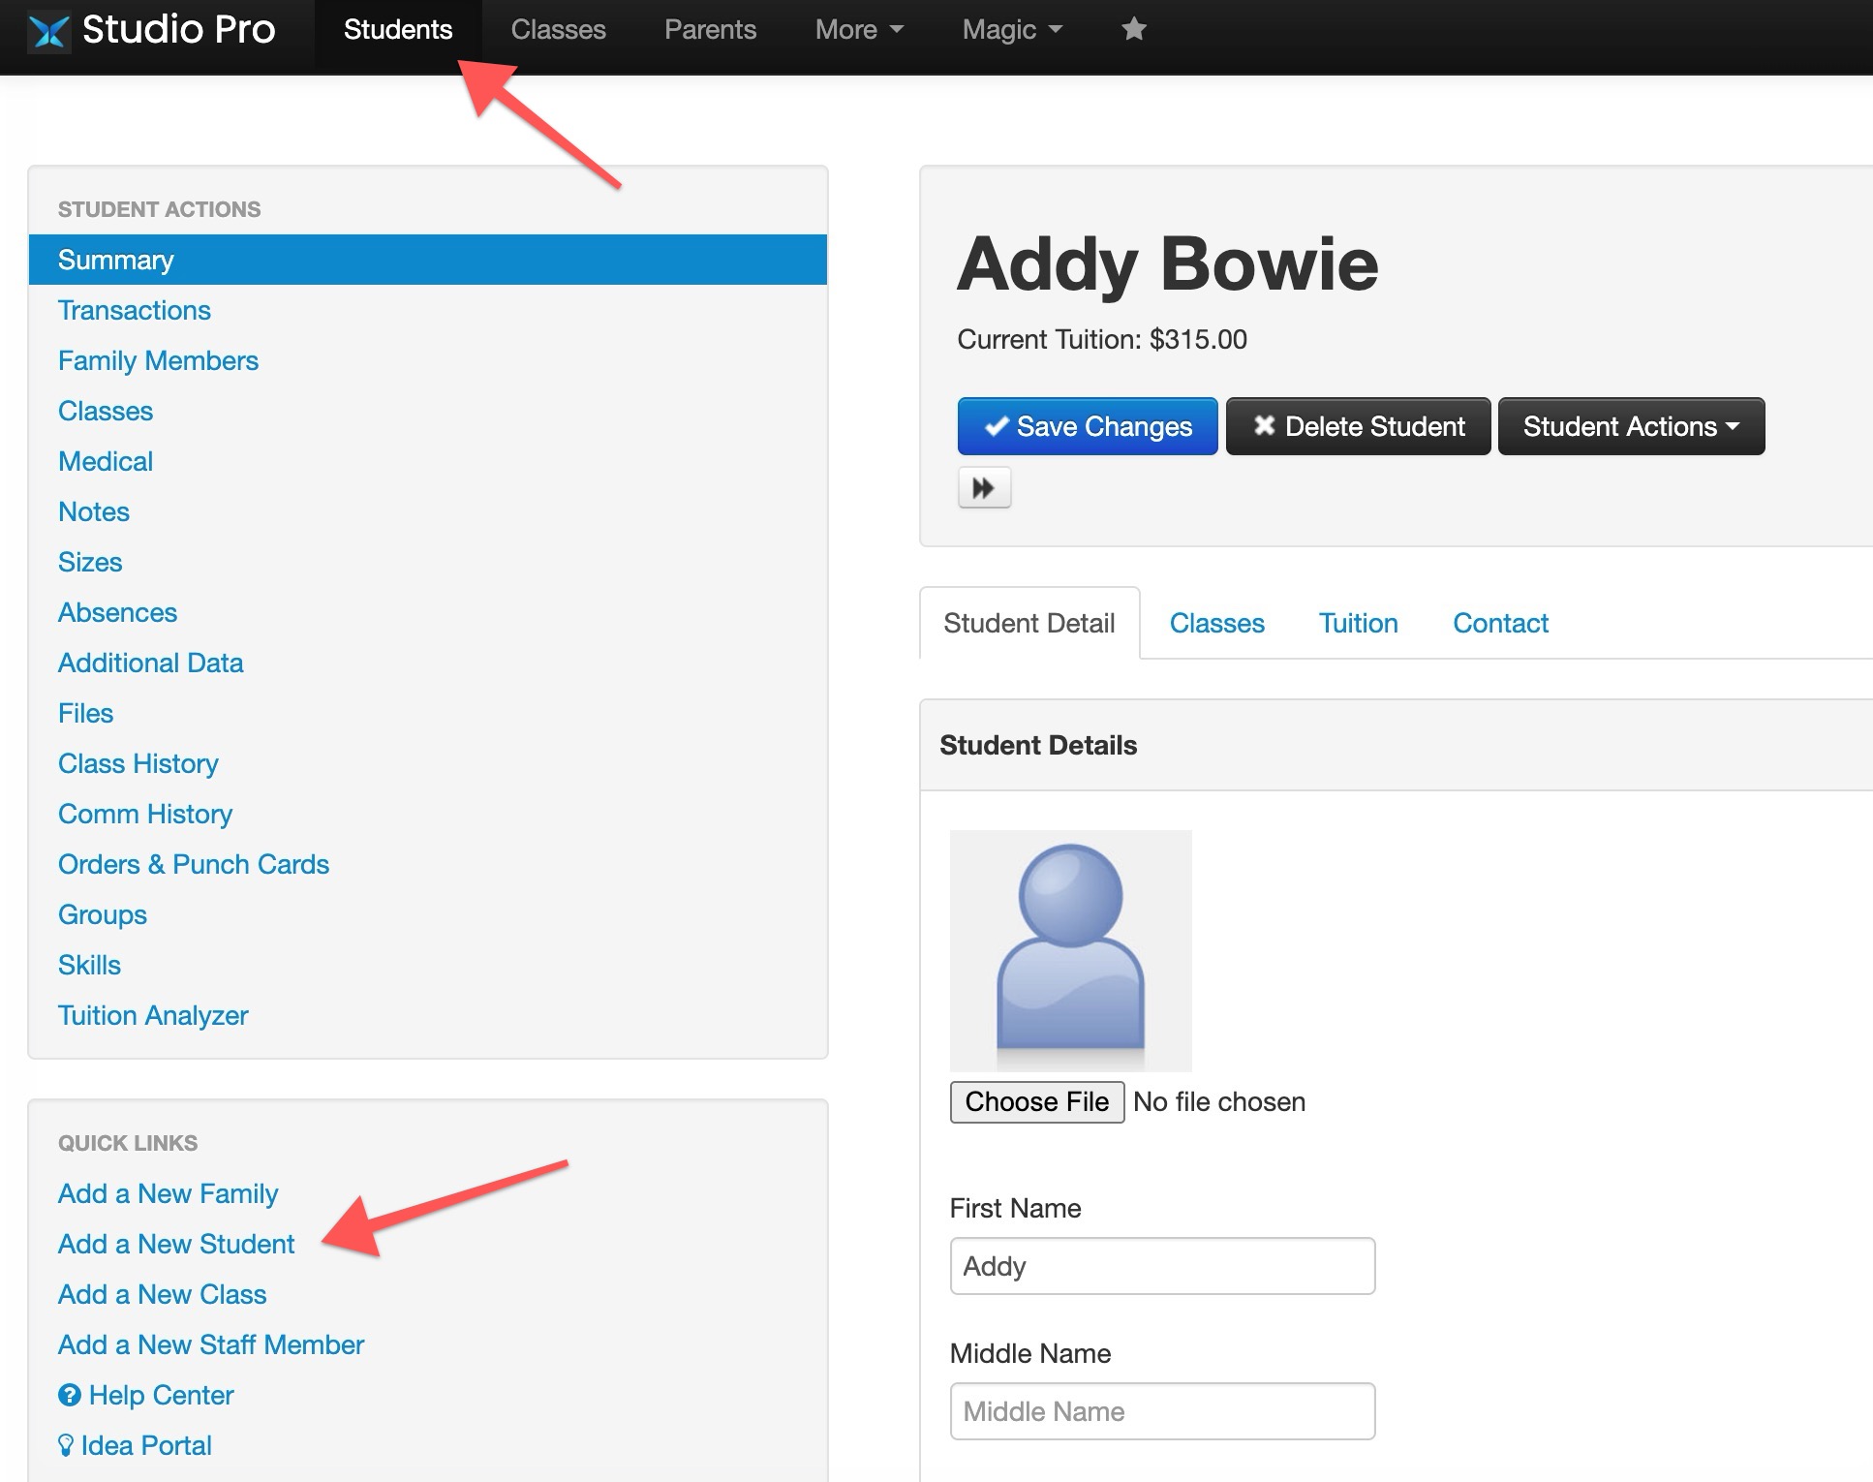Click Choose File to upload photo
The height and width of the screenshot is (1482, 1873).
pos(1036,1102)
